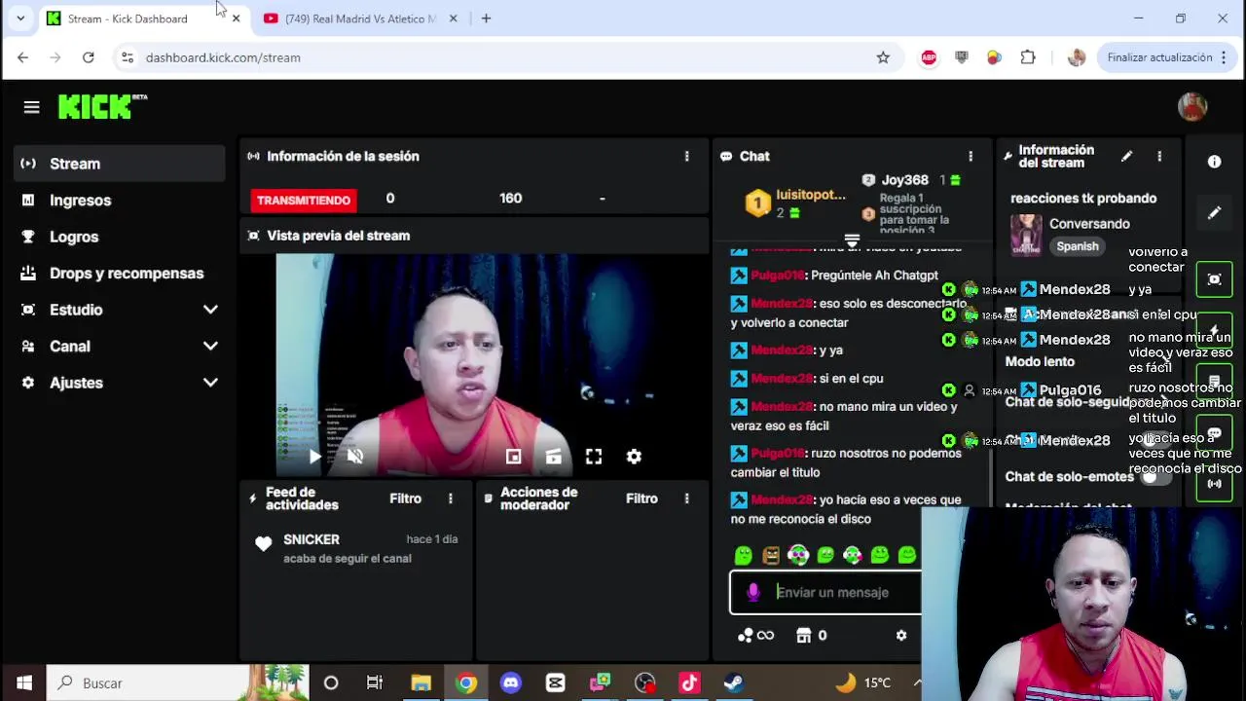Open channel points infinity counter

[756, 636]
